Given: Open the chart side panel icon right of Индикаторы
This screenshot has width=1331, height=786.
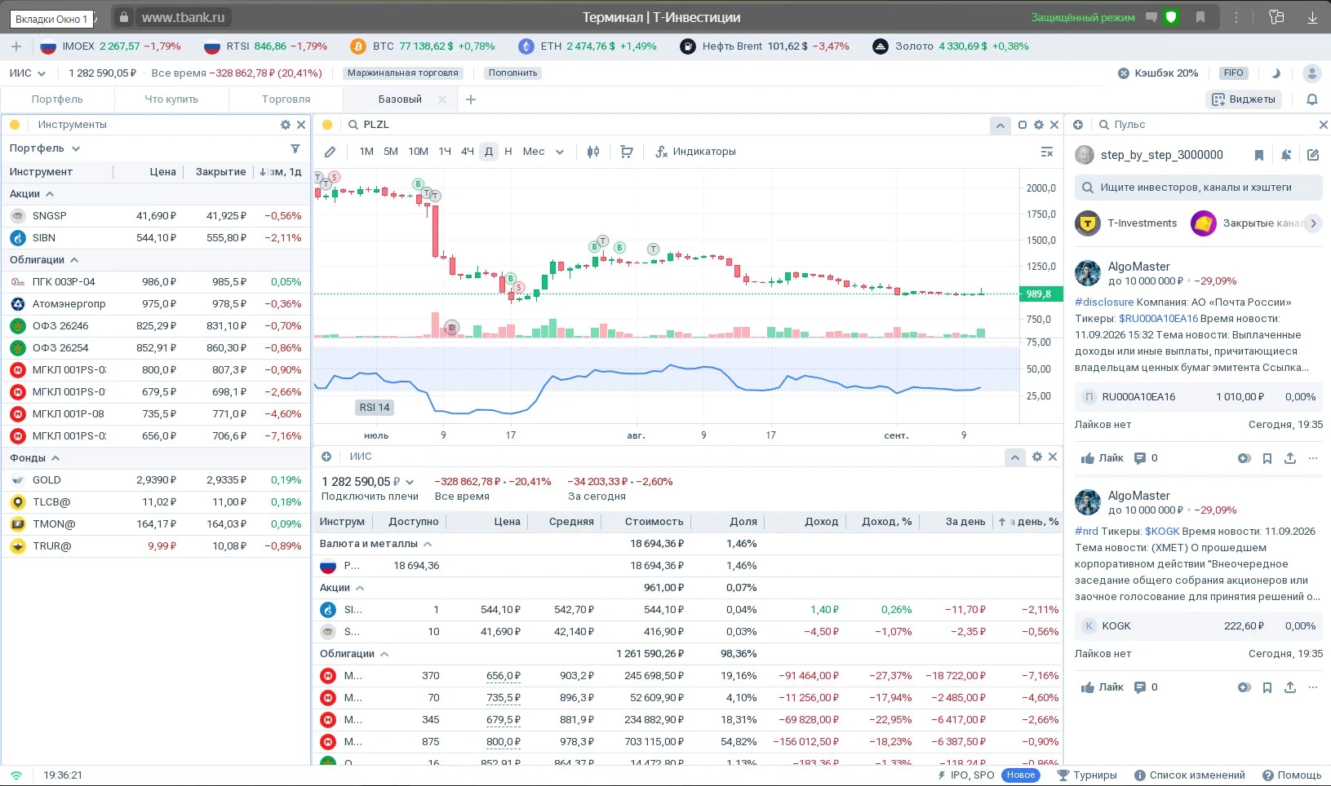Looking at the screenshot, I should point(1047,152).
